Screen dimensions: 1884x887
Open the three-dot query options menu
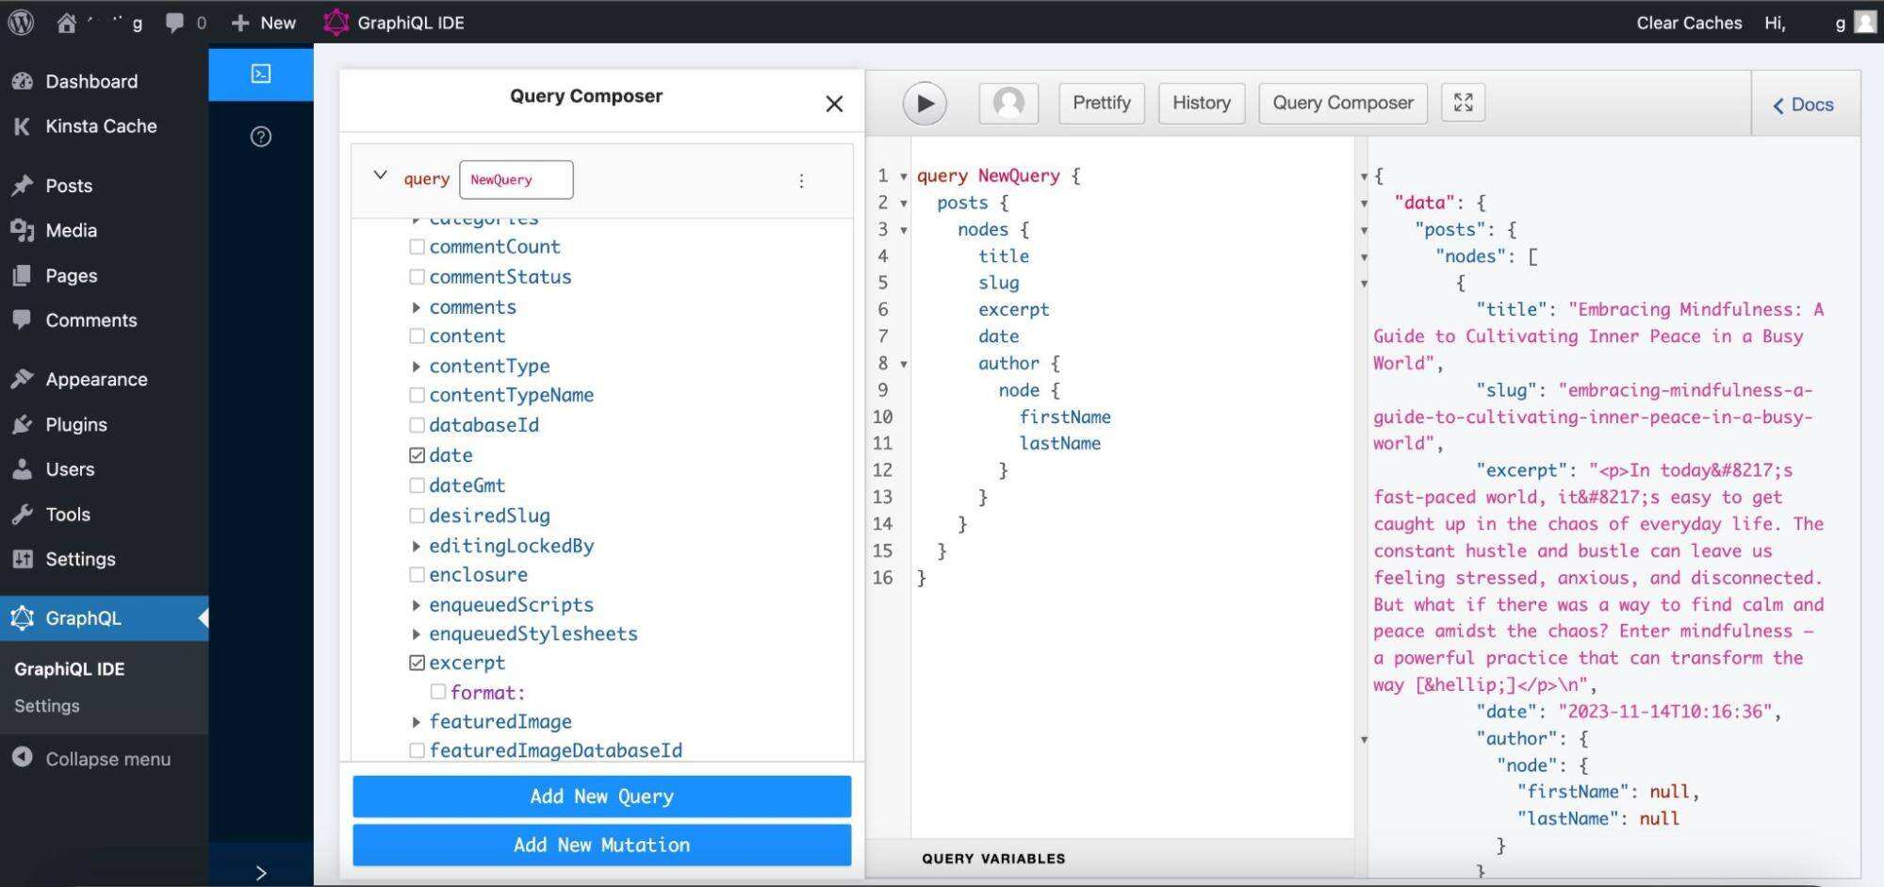pyautogui.click(x=801, y=181)
